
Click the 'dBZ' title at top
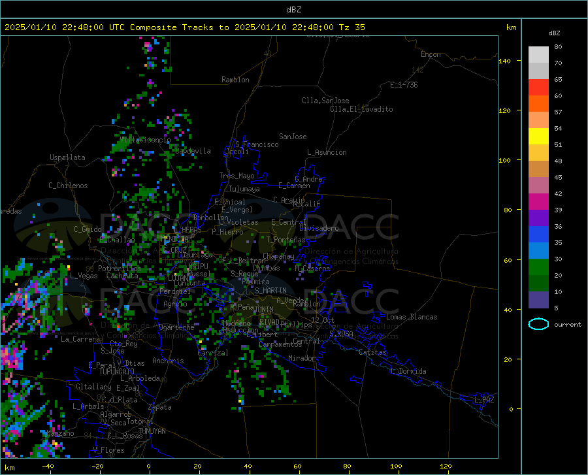[293, 10]
